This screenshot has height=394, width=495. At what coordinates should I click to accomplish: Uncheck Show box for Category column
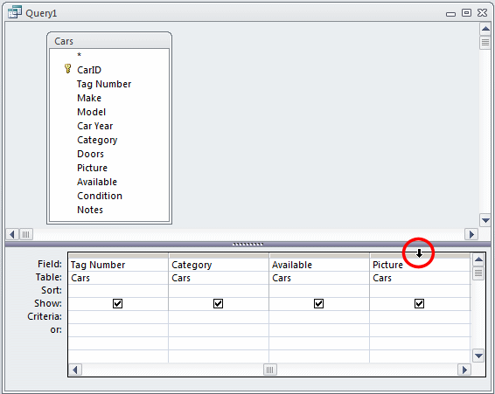(x=218, y=303)
